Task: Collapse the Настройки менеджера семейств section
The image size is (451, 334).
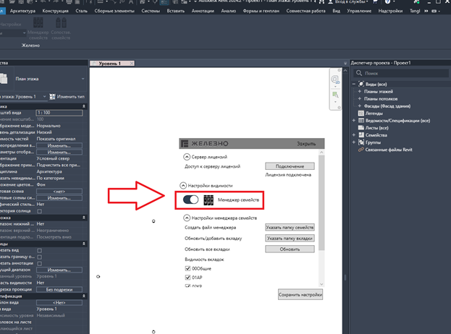Action: tap(187, 218)
